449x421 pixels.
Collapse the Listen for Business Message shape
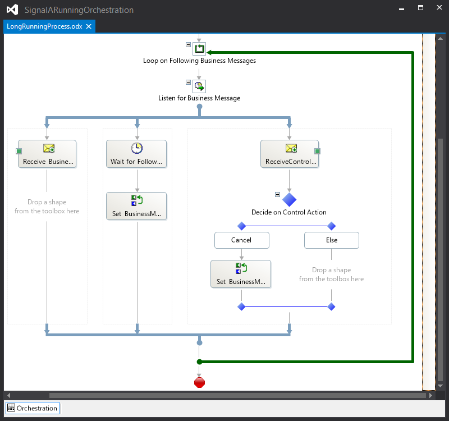coord(188,82)
